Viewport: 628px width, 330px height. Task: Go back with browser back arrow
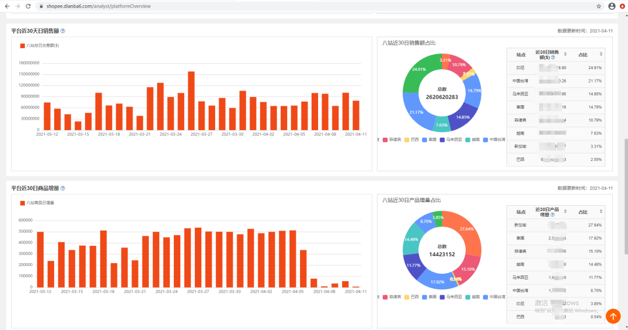7,6
